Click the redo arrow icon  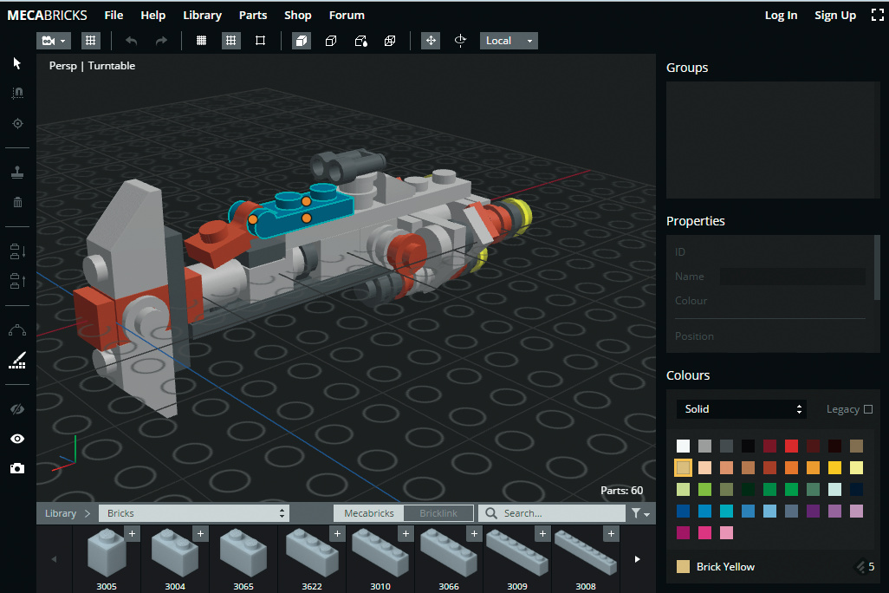(x=161, y=41)
